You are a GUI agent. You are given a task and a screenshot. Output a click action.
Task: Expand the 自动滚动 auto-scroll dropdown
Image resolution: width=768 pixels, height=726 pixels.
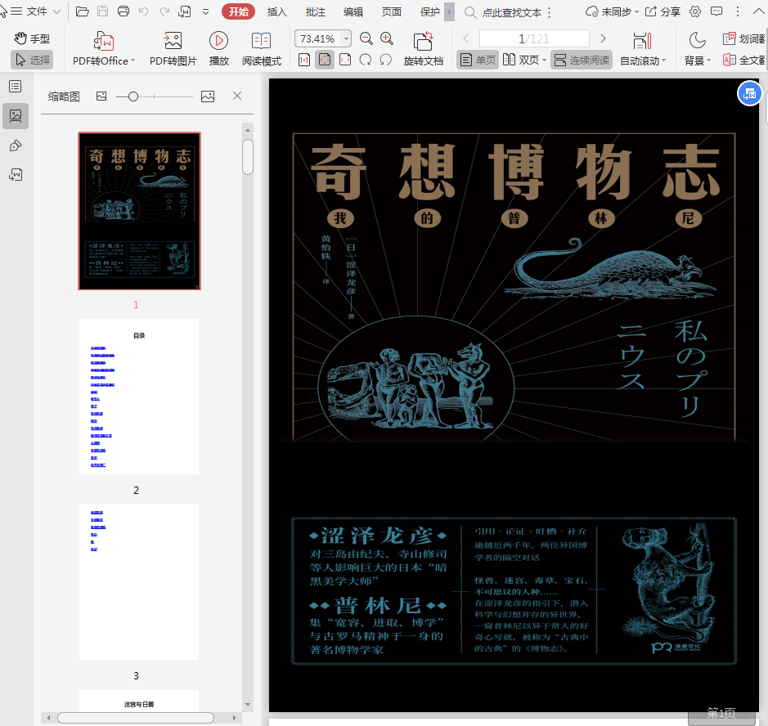(x=663, y=60)
